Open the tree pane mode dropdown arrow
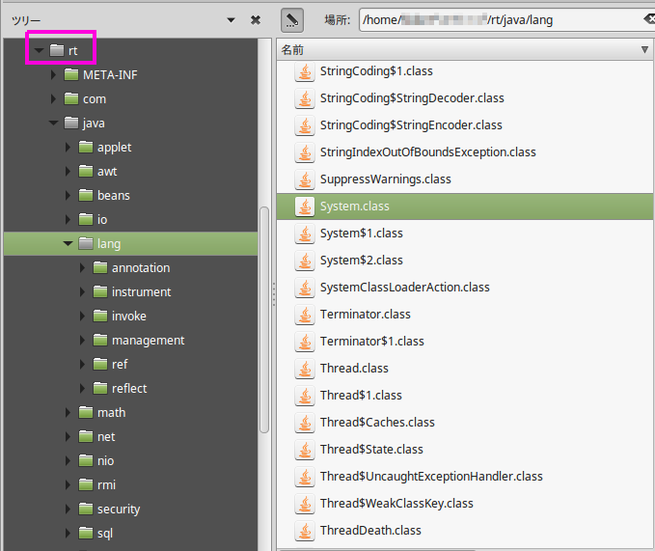Image resolution: width=655 pixels, height=551 pixels. coord(232,19)
